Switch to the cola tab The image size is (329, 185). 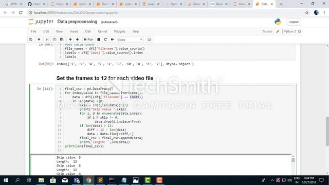[x=127, y=4]
